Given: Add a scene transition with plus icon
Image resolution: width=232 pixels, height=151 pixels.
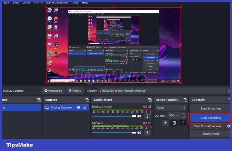Looking at the screenshot, I should (x=165, y=123).
